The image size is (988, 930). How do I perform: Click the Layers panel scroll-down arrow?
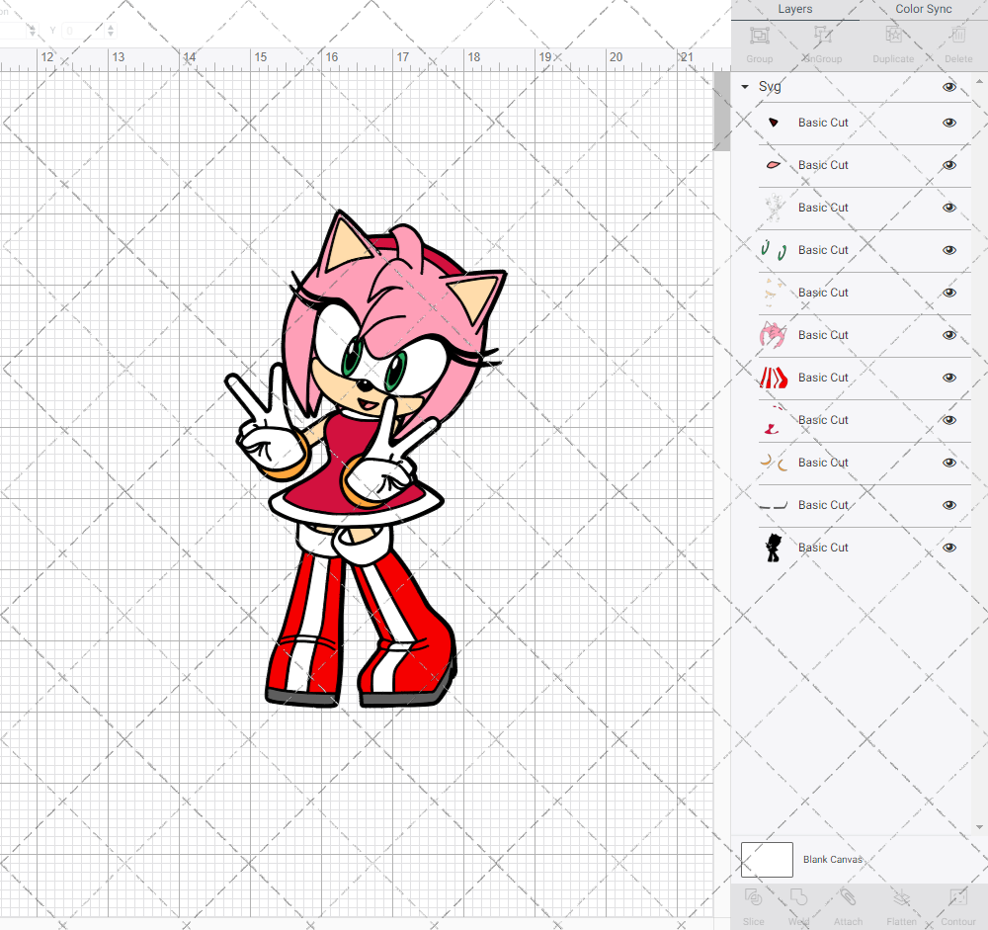978,827
